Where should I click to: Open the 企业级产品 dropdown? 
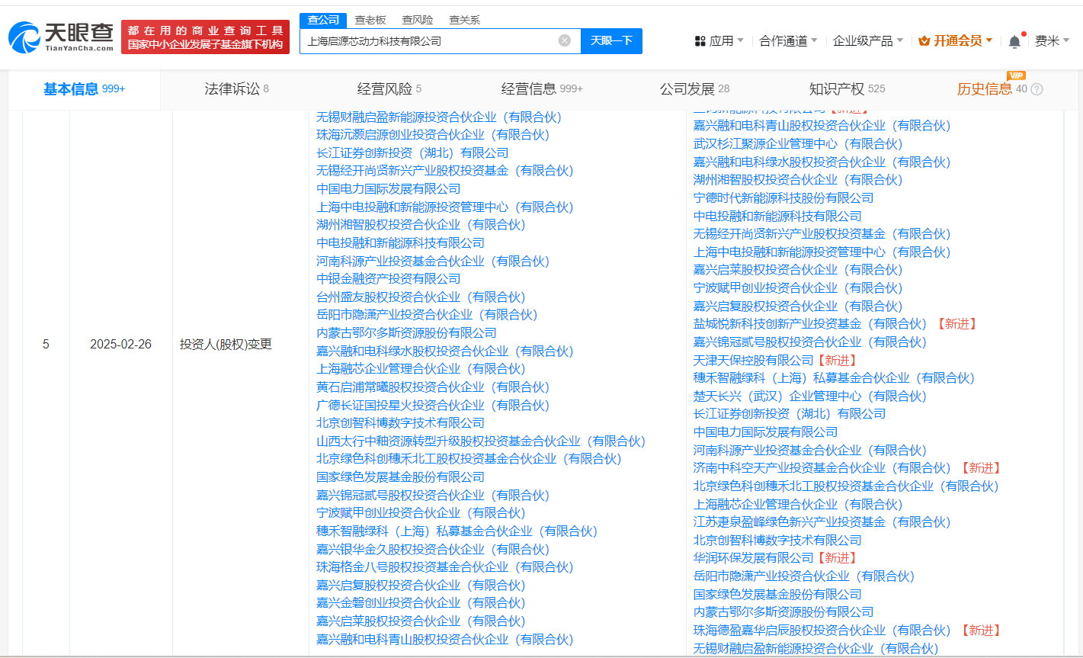pos(867,41)
